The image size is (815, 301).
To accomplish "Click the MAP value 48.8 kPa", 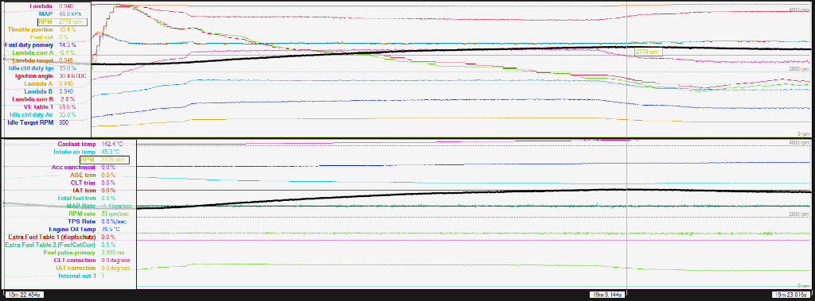I will click(x=69, y=14).
